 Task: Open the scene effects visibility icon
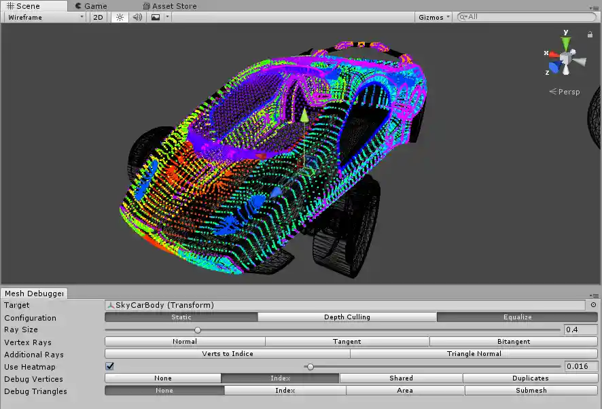click(x=154, y=17)
